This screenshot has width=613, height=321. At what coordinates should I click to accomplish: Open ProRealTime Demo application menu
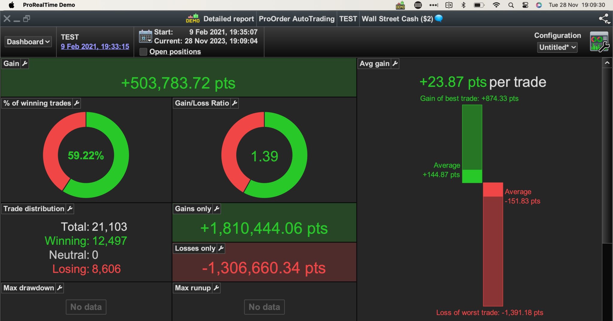click(49, 5)
